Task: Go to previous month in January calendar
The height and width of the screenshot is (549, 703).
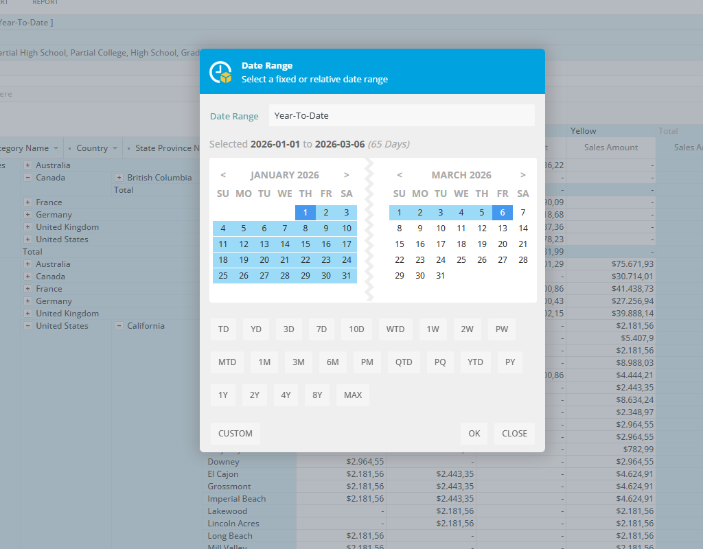Action: click(x=223, y=175)
